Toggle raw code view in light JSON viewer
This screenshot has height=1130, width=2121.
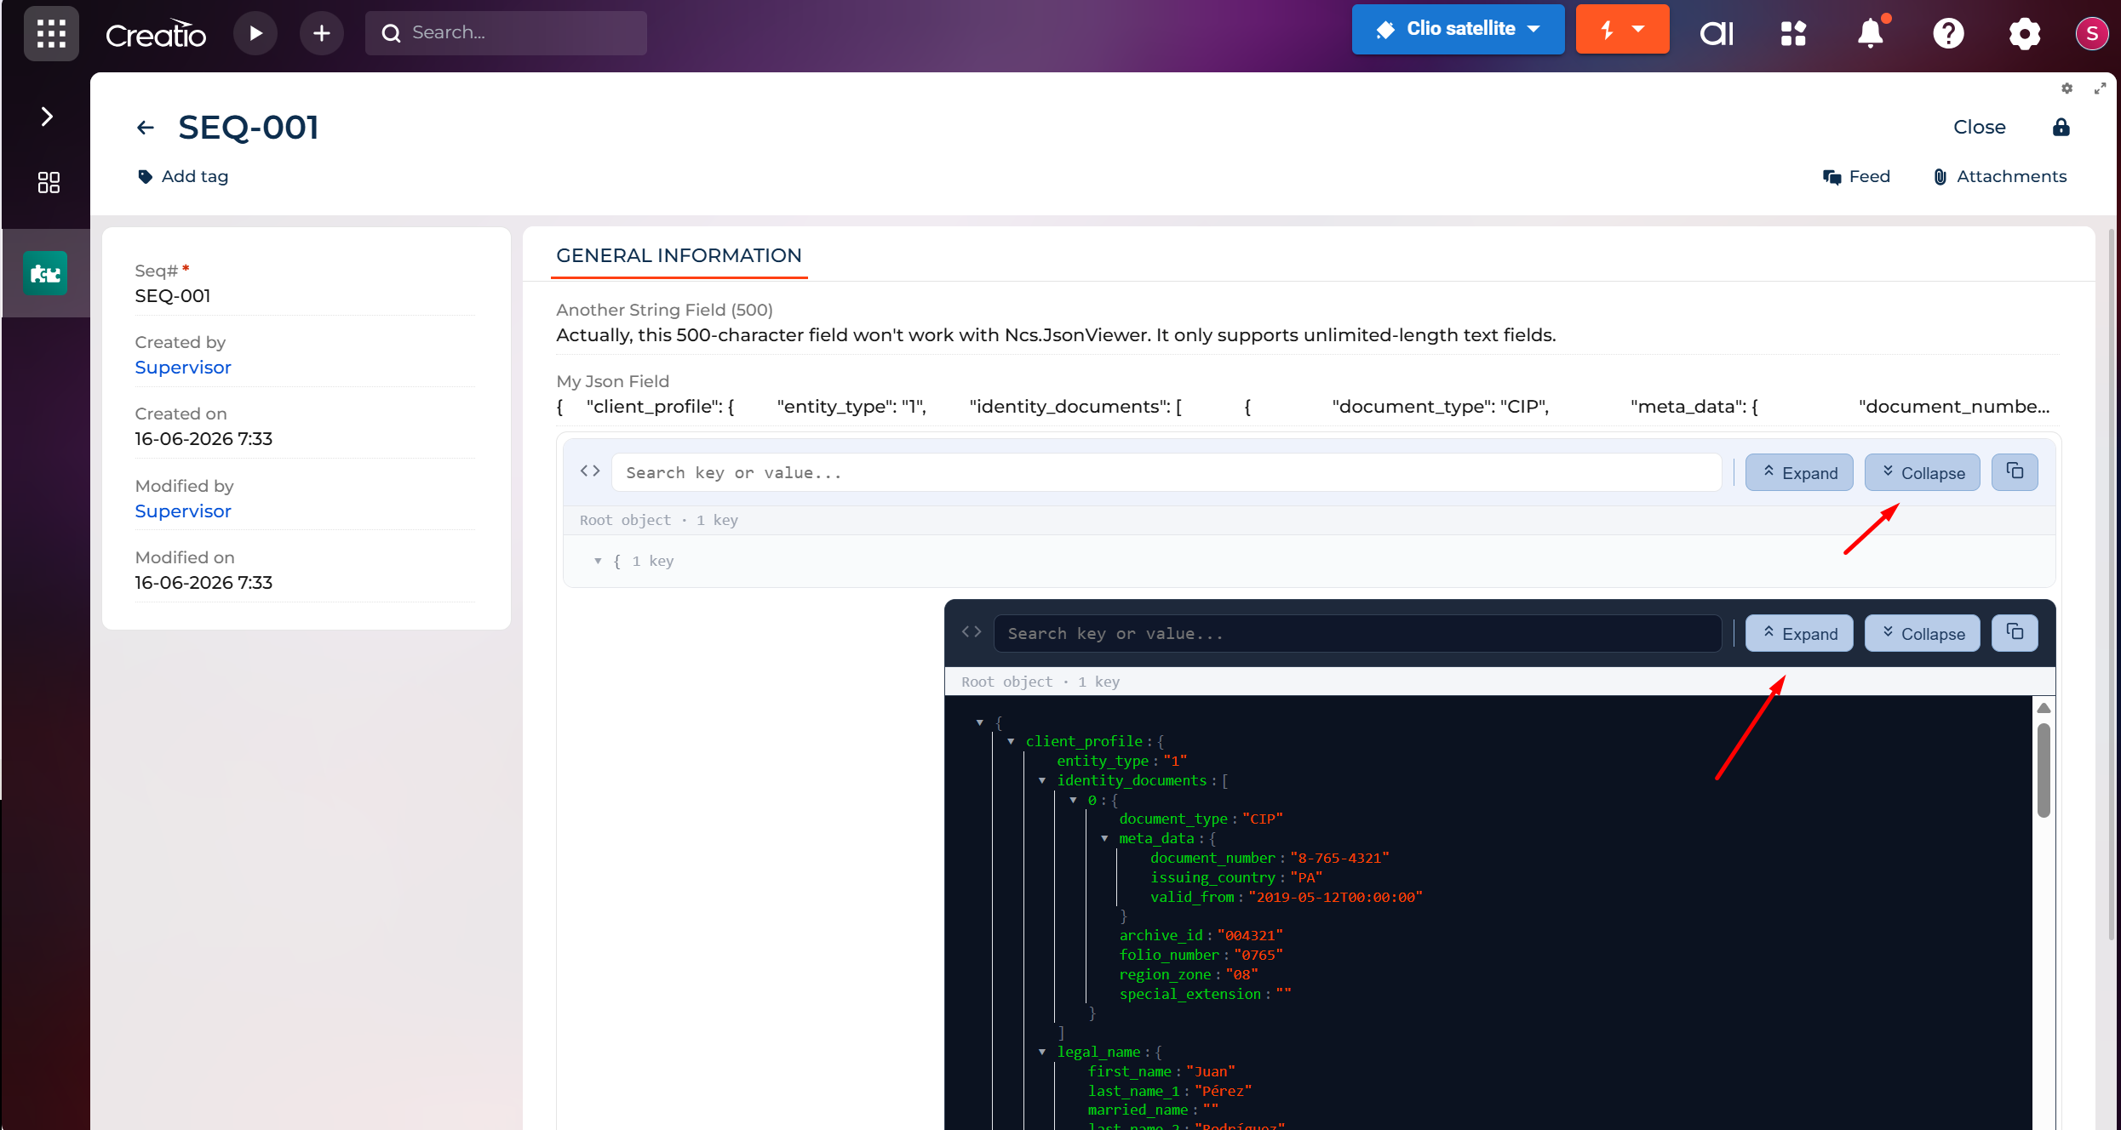[590, 471]
